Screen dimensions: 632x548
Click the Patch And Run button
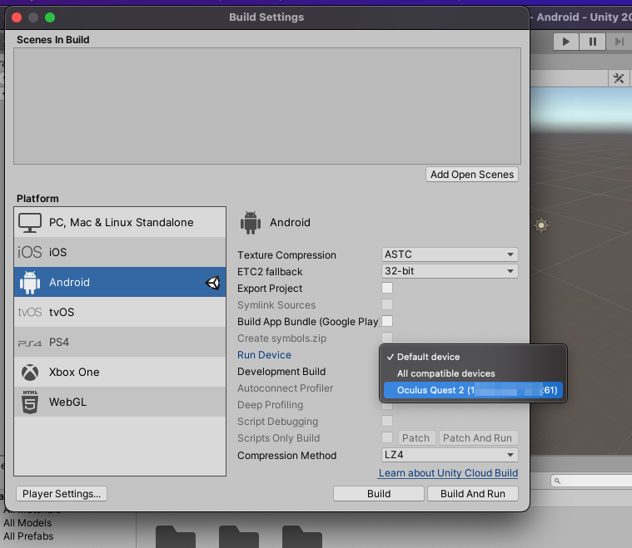pyautogui.click(x=478, y=438)
